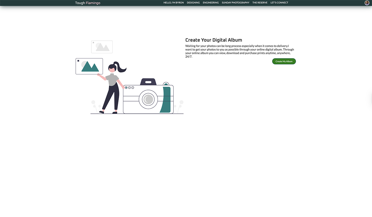Click the album description paragraph text
The height and width of the screenshot is (217, 372).
click(x=239, y=51)
